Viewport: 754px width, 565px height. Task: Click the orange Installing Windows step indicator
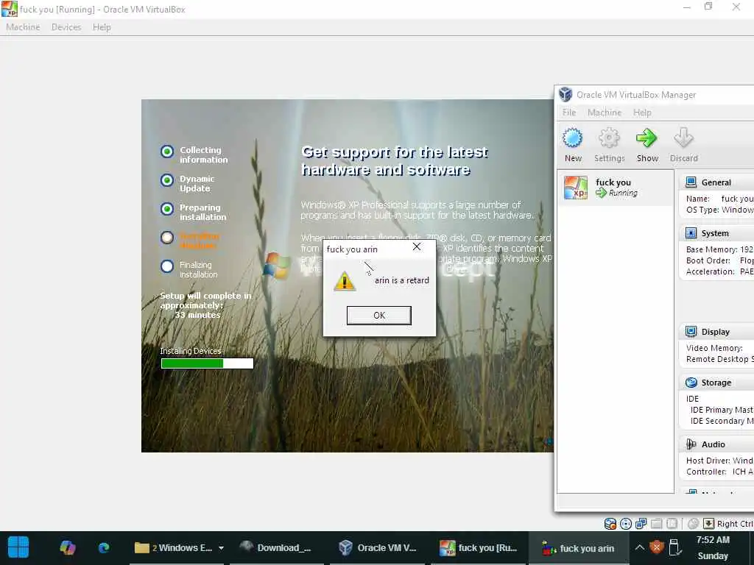coord(167,238)
